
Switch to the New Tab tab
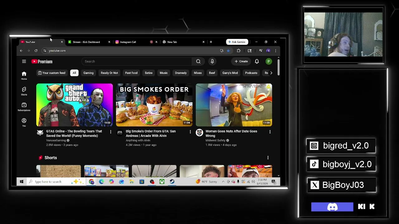click(x=184, y=42)
